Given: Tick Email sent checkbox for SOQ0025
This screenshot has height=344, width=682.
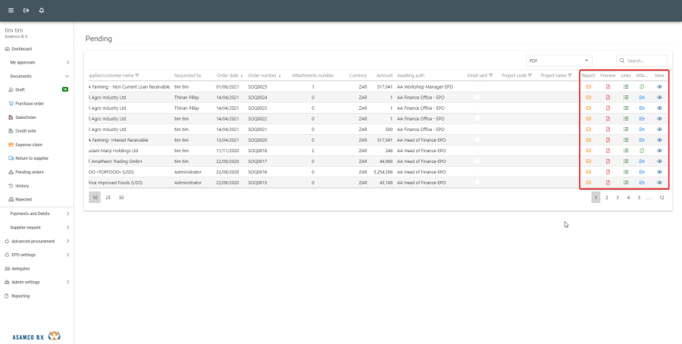Looking at the screenshot, I should 477,87.
